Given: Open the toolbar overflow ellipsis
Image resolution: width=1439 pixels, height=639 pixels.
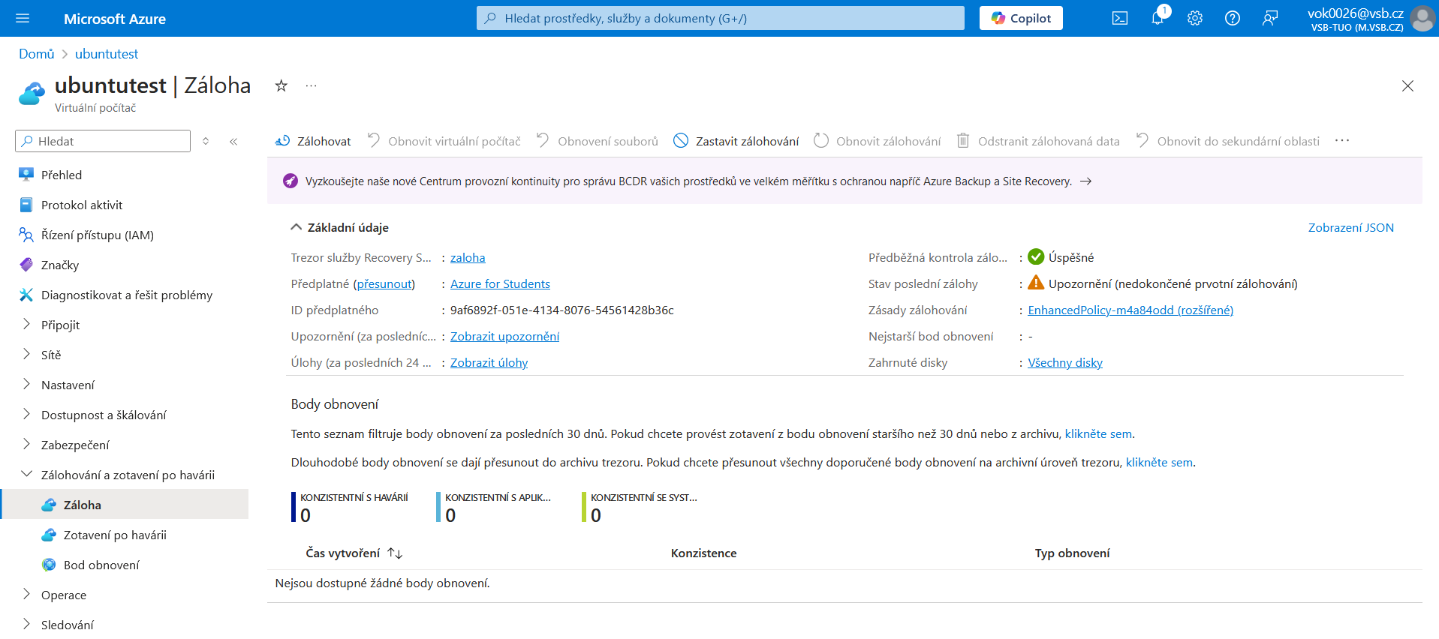Looking at the screenshot, I should tap(1342, 141).
